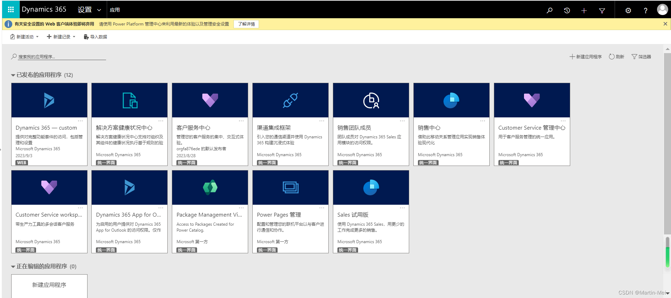This screenshot has width=671, height=298.
Task: Click the search magnifier in top bar
Action: pyautogui.click(x=550, y=10)
